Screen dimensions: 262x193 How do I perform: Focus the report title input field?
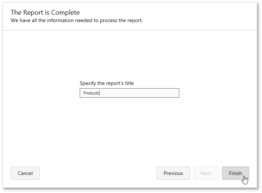130,93
